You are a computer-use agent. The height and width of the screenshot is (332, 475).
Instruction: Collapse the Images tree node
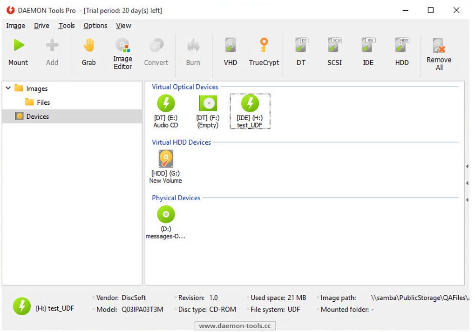coord(8,88)
